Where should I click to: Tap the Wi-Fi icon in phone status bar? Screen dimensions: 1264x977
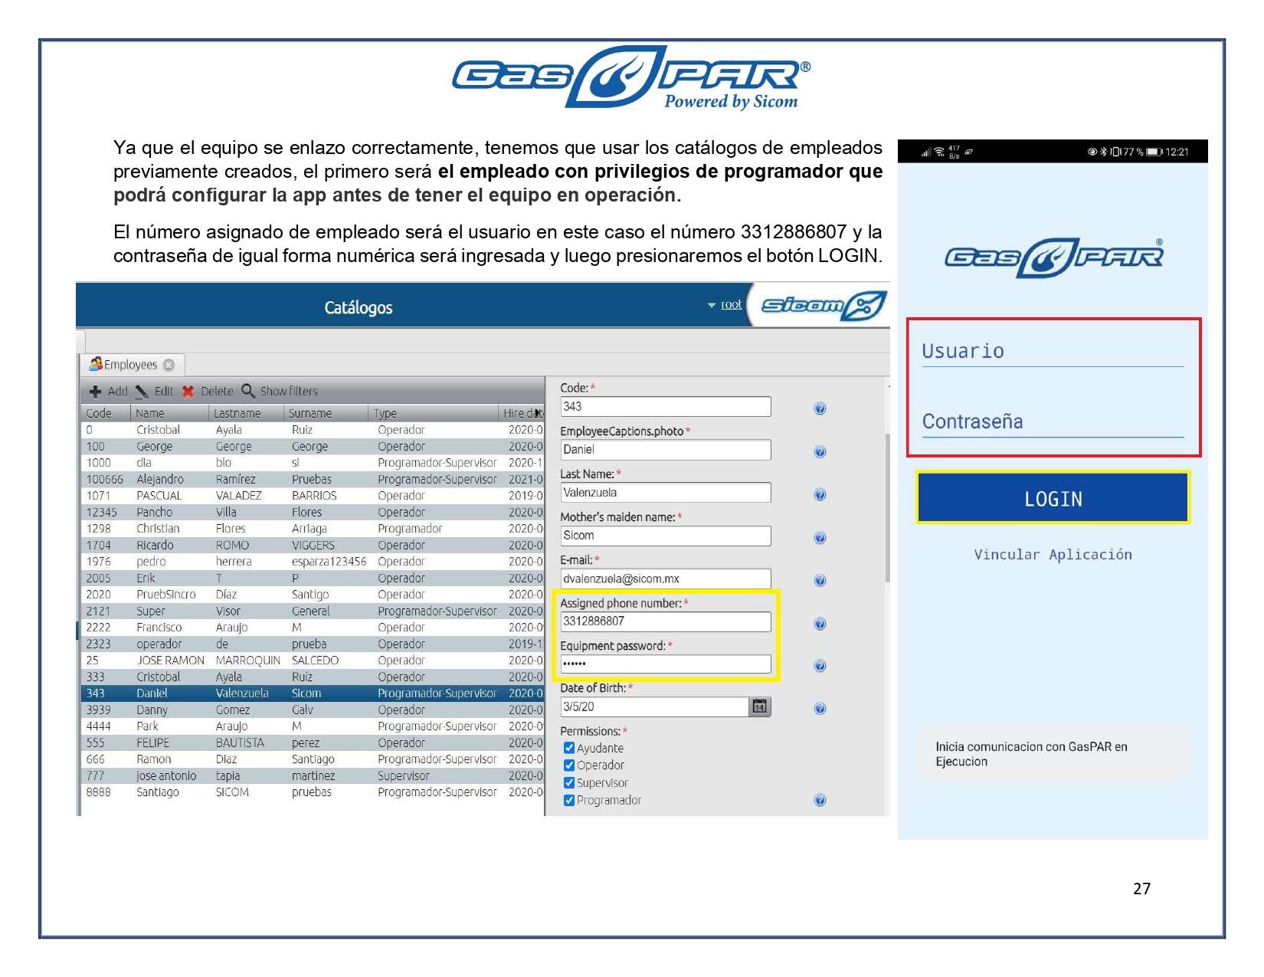940,152
